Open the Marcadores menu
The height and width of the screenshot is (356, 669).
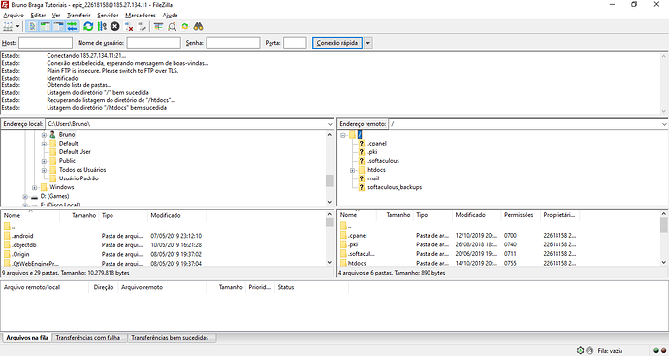tap(141, 15)
